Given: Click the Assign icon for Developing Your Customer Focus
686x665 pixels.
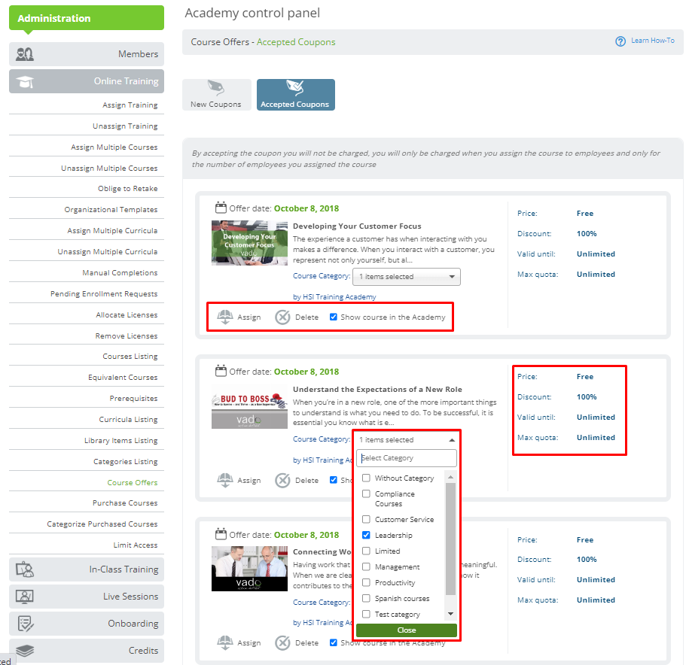Looking at the screenshot, I should point(225,317).
